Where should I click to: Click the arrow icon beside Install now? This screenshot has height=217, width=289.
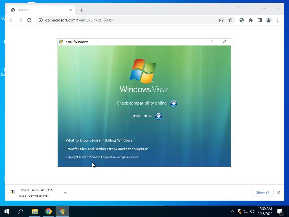click(158, 116)
